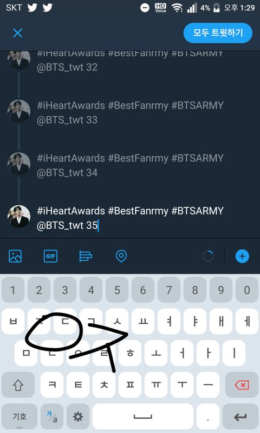Switch language with the 가/a key
Viewport: 260px width, 433px height.
52,417
